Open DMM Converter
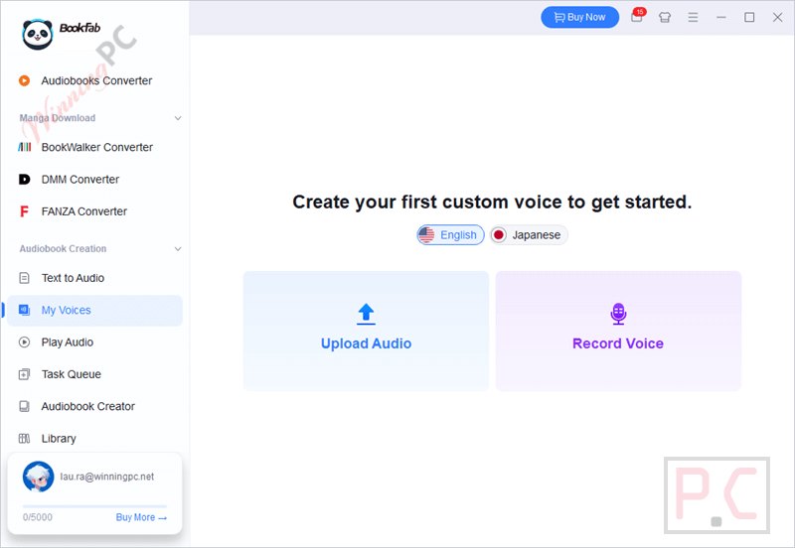Image resolution: width=795 pixels, height=548 pixels. [80, 180]
